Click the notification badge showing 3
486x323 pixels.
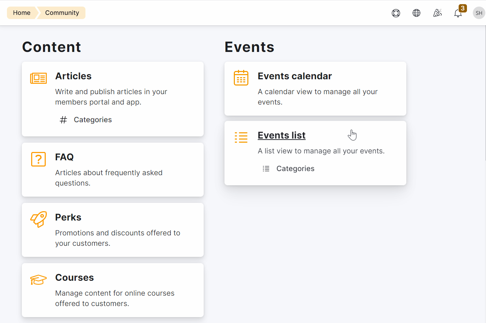(463, 8)
